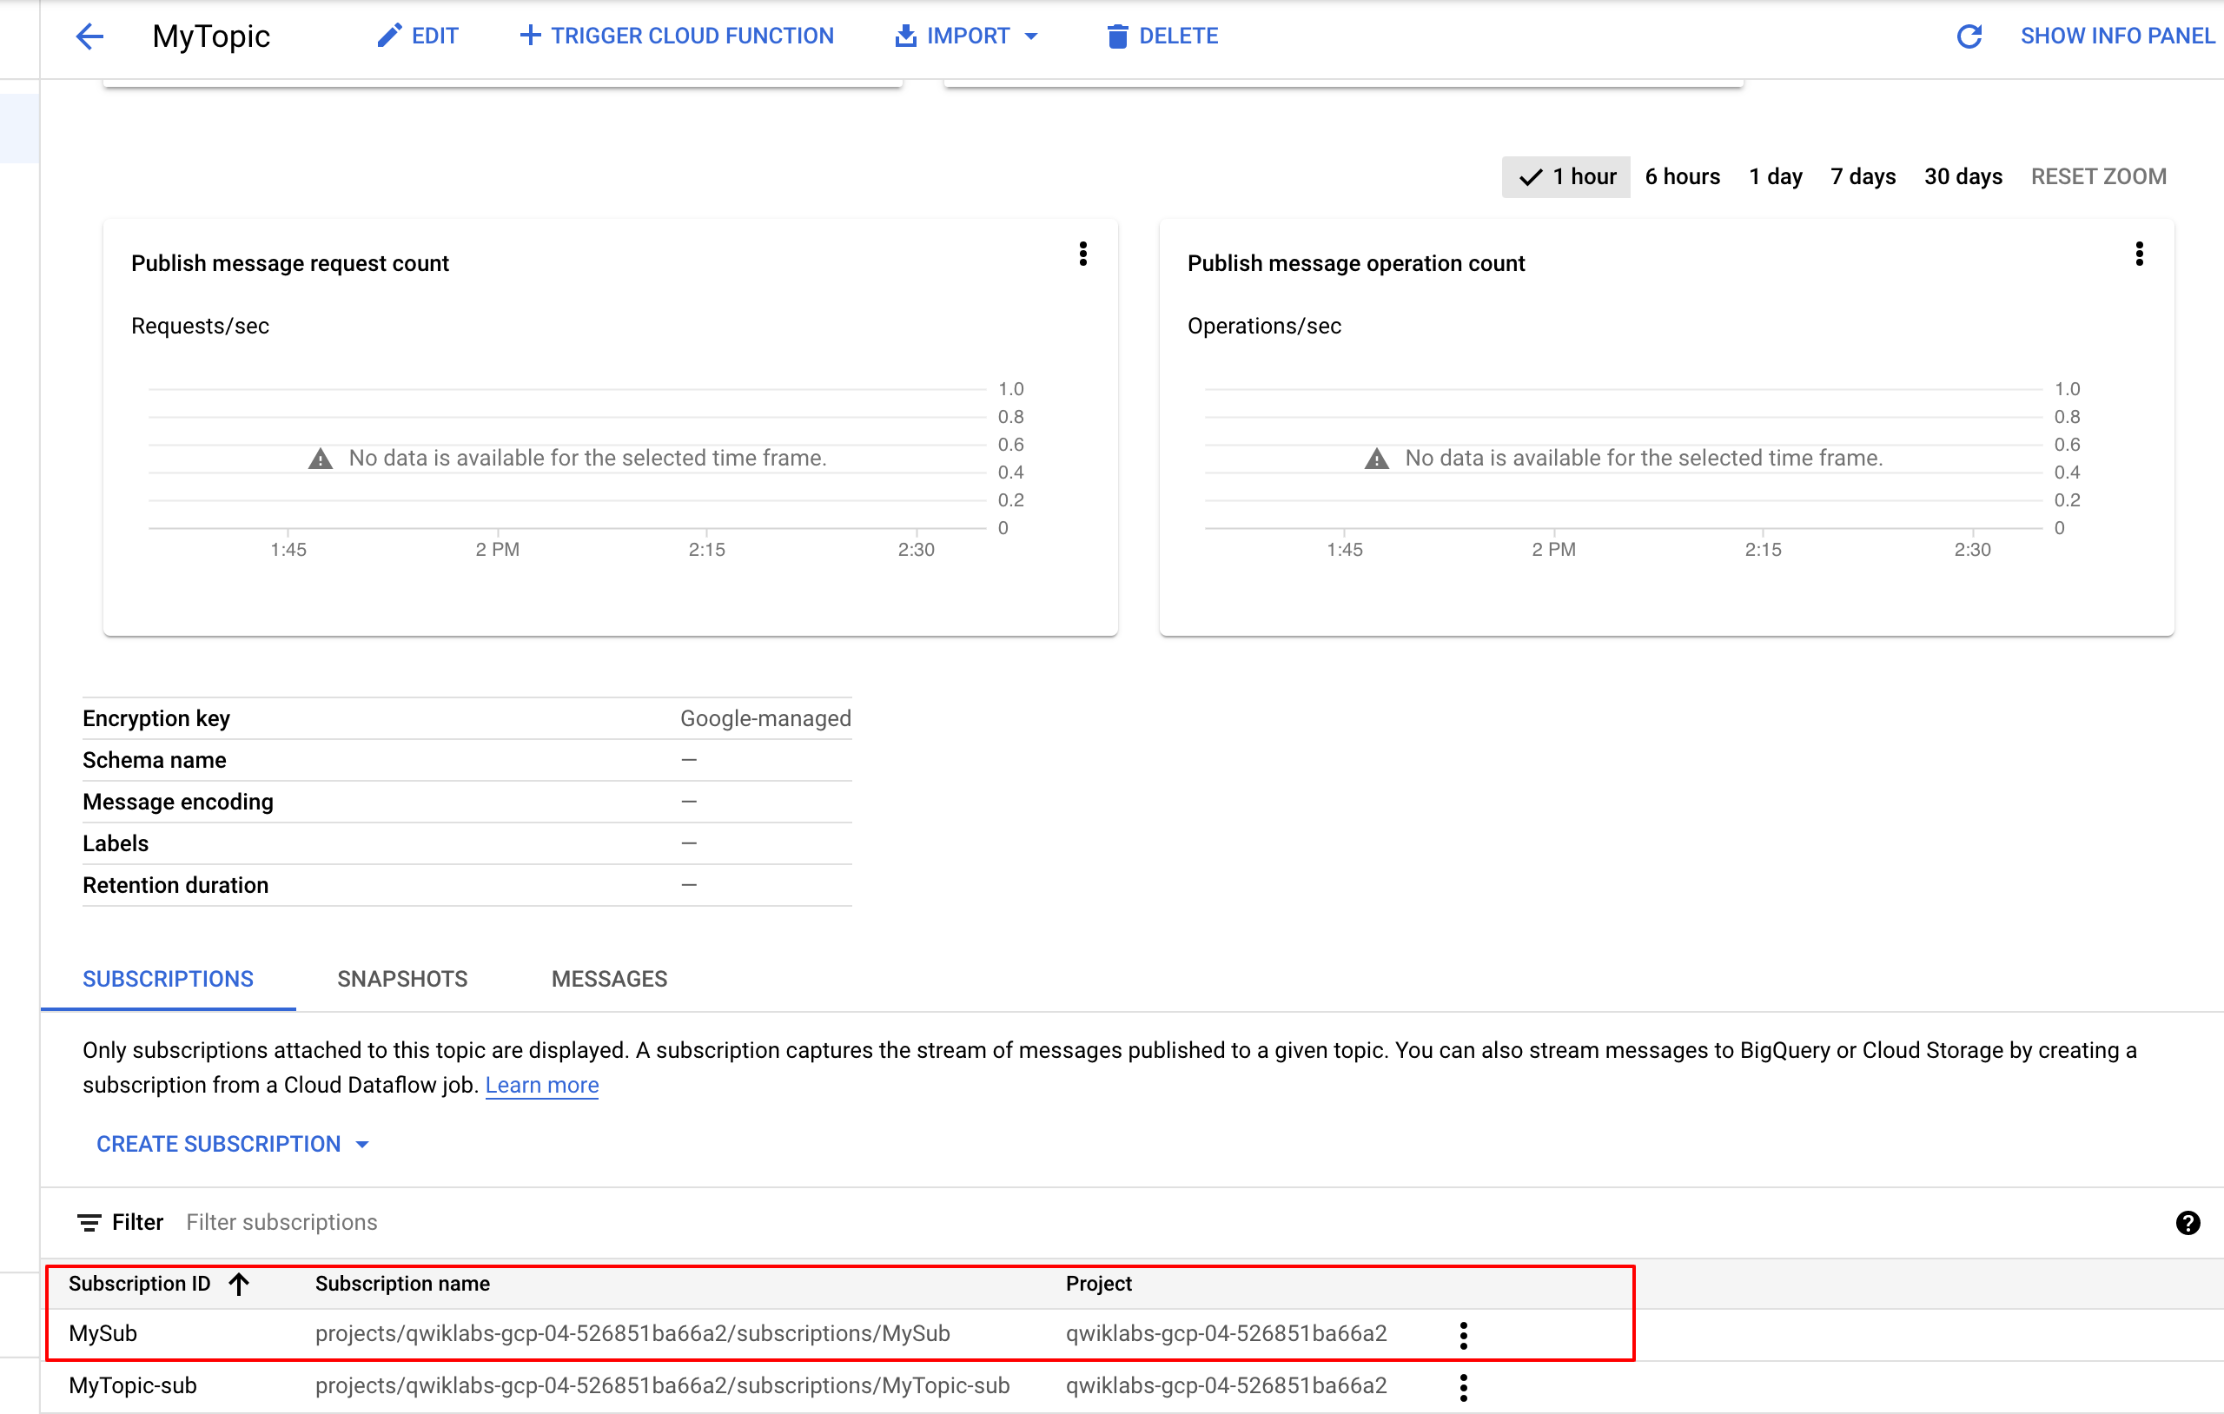Open the subscriptions table help icon

click(2187, 1223)
